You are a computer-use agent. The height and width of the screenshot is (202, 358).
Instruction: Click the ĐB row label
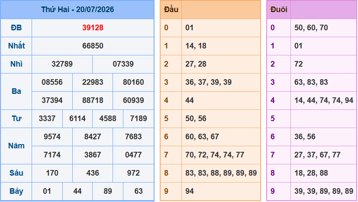tap(16, 28)
